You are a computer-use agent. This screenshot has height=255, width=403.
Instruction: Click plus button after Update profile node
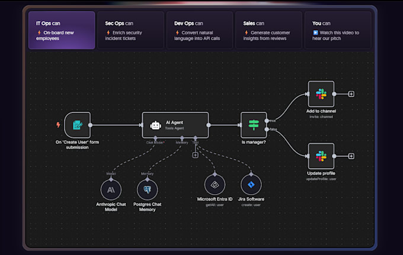351,156
